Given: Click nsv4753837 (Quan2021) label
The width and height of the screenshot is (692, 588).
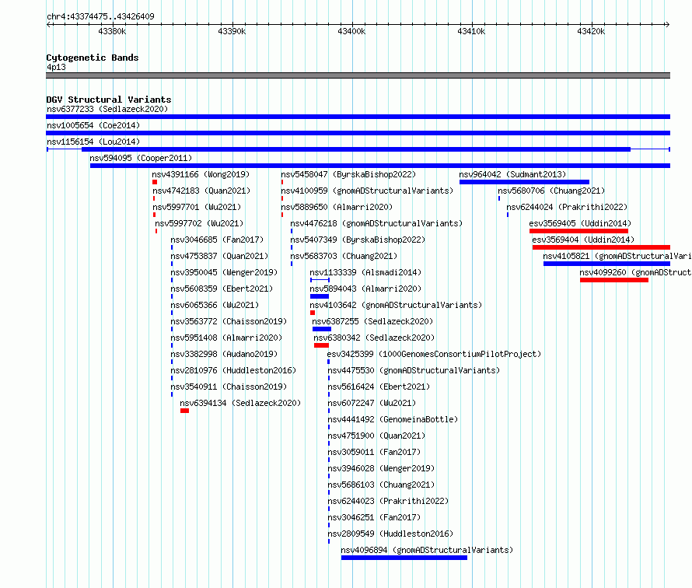Looking at the screenshot, I should 219,256.
